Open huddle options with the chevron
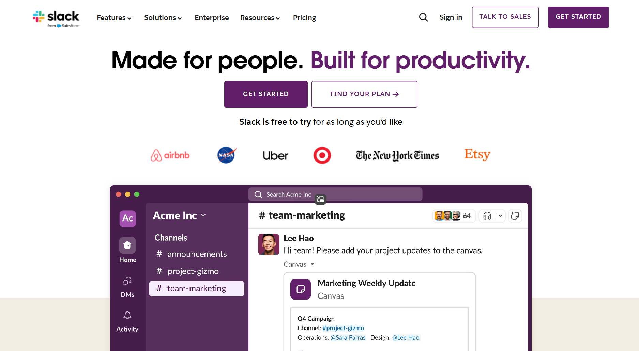 coord(501,216)
